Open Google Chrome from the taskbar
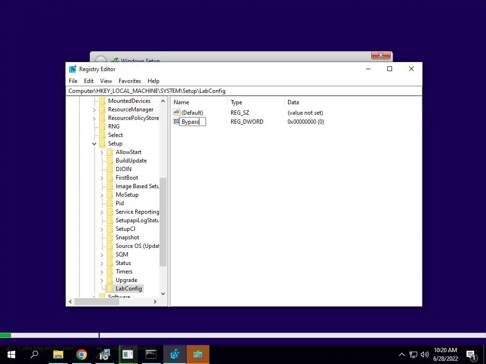The width and height of the screenshot is (486, 364). point(82,355)
